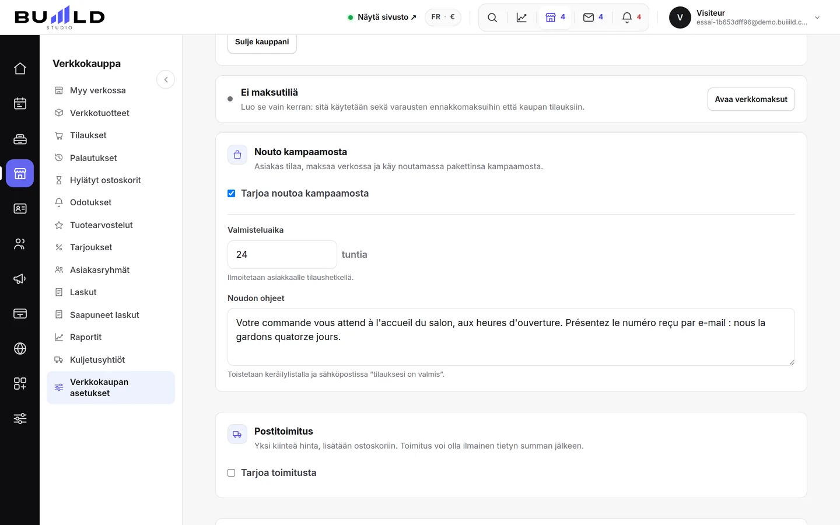The image size is (840, 525).
Task: Click the Sulje kauppani button
Action: coord(262,42)
